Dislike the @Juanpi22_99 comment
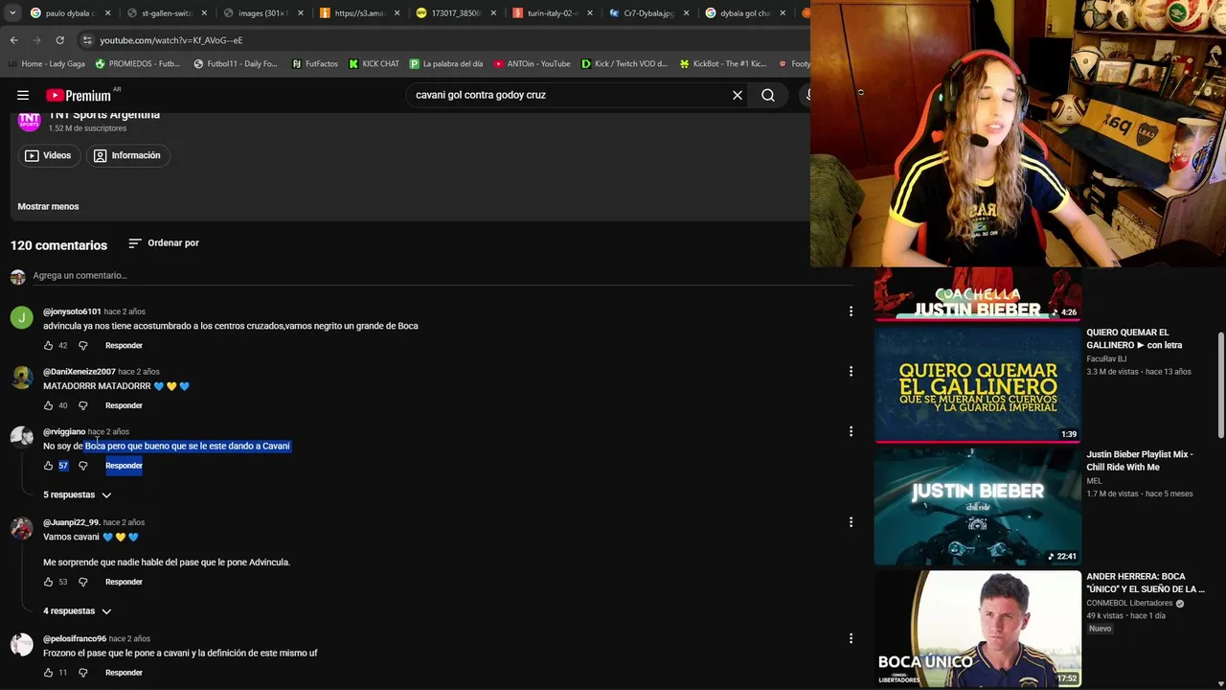Screen dimensions: 1226x690 [x=82, y=582]
